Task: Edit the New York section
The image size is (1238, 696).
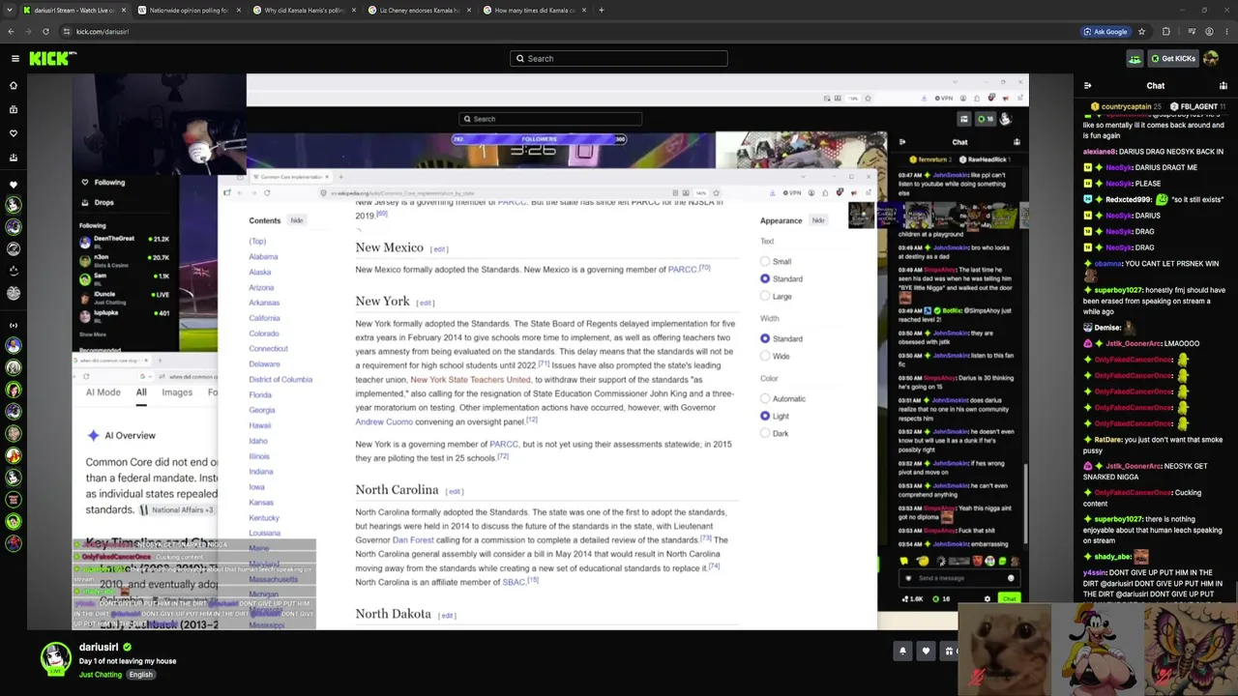Action: pyautogui.click(x=425, y=303)
